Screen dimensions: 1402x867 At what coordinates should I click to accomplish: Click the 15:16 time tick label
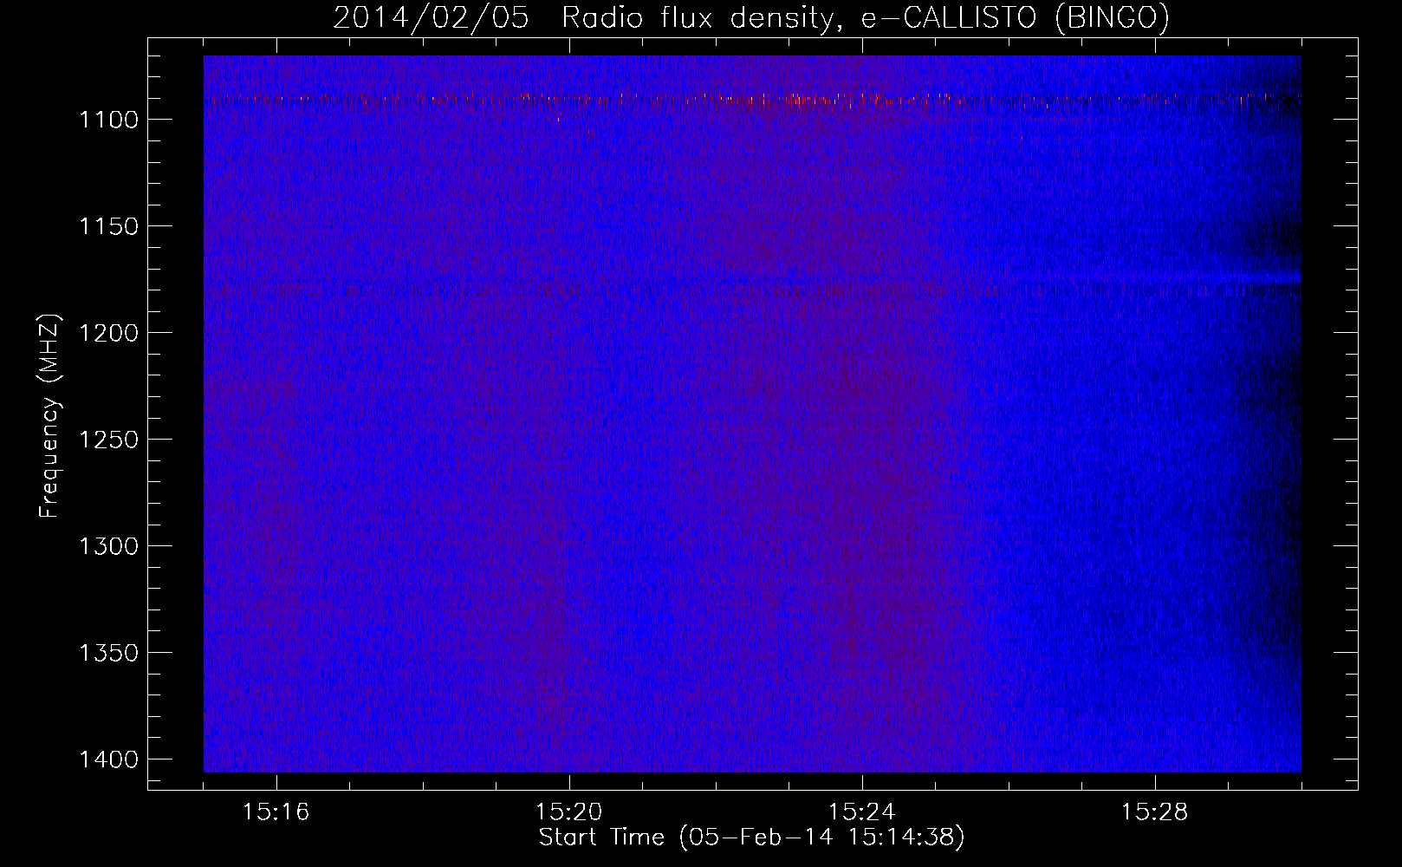pos(276,812)
